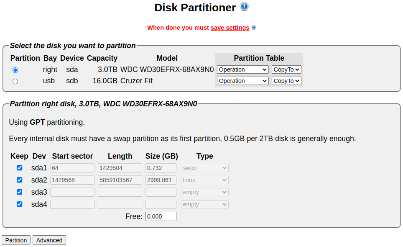Viewport: 403px width, 247px height.
Task: Click sda1 Start sector field
Action: 72,168
